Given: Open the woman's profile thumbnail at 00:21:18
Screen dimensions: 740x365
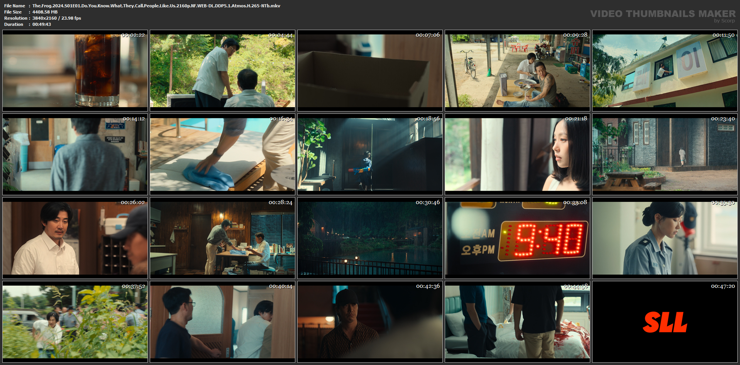Looking at the screenshot, I should (517, 154).
